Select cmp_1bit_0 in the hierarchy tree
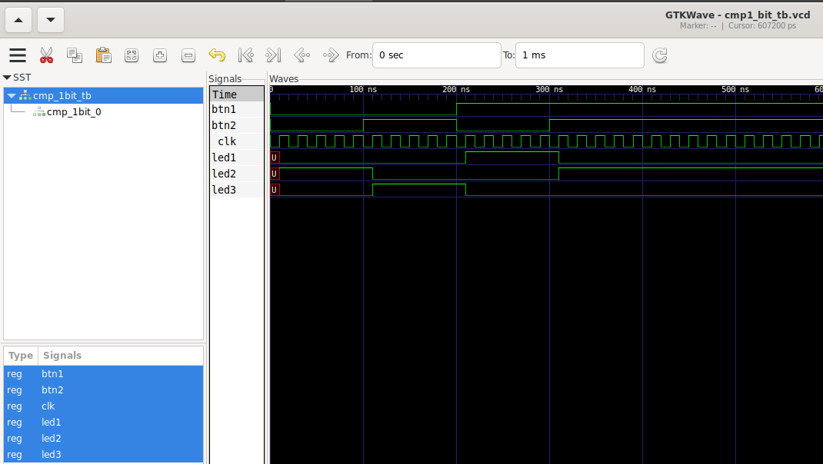The image size is (823, 464). coord(73,112)
